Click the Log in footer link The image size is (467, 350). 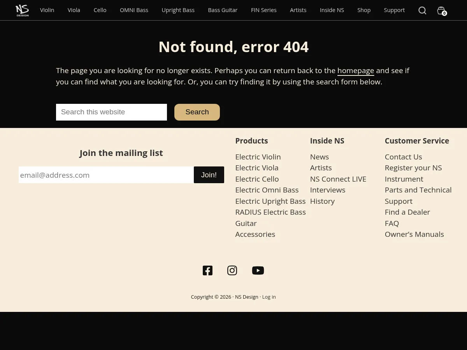click(x=269, y=297)
